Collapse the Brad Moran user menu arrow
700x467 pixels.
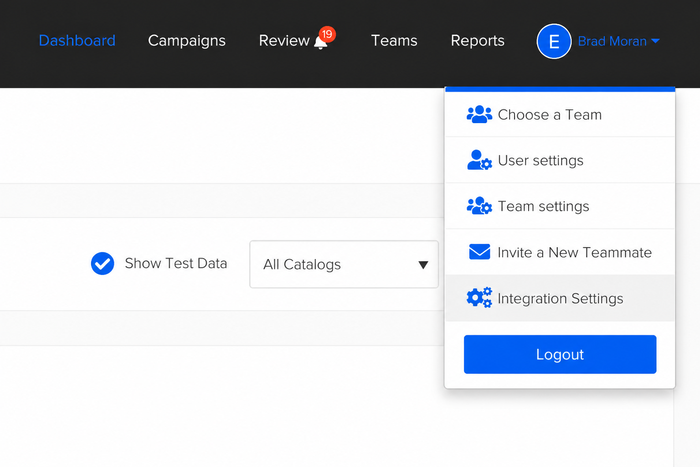[655, 41]
